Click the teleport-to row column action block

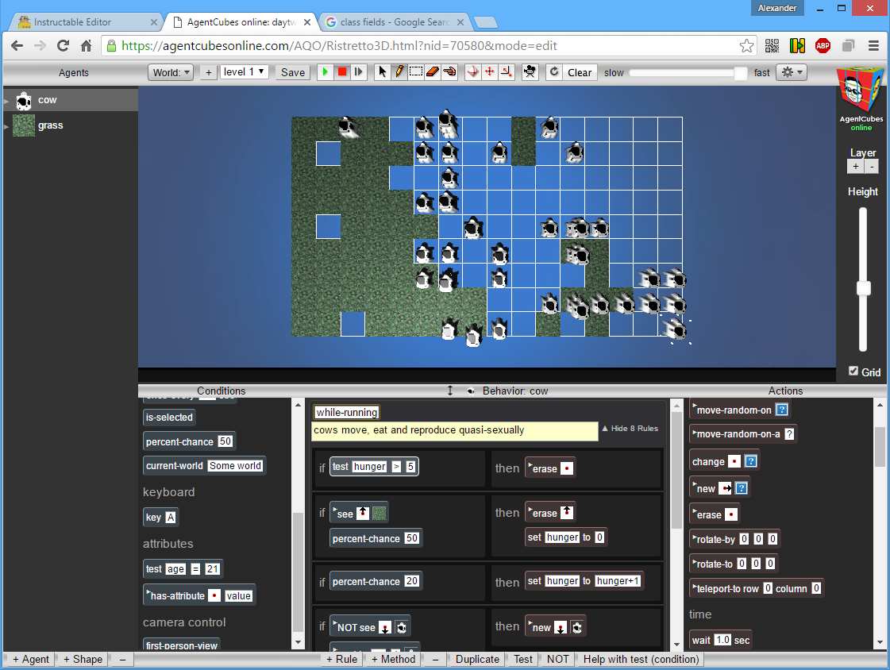point(757,588)
